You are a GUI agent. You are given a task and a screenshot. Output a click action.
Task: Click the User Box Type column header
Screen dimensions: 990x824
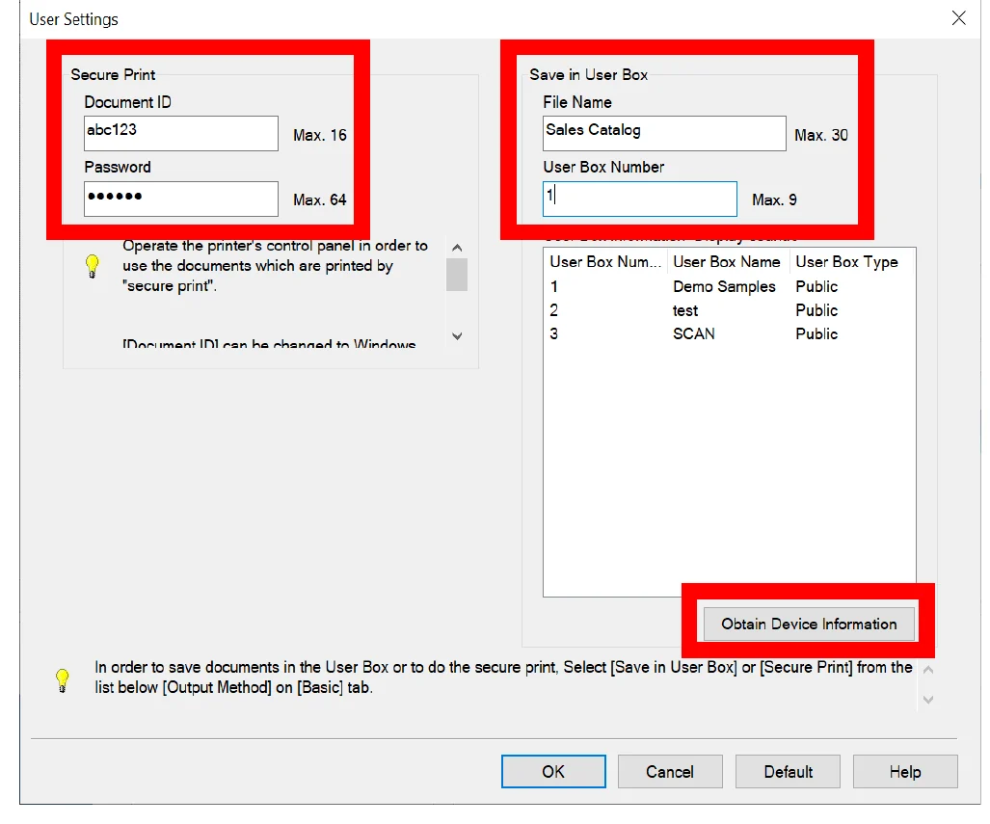pos(852,262)
